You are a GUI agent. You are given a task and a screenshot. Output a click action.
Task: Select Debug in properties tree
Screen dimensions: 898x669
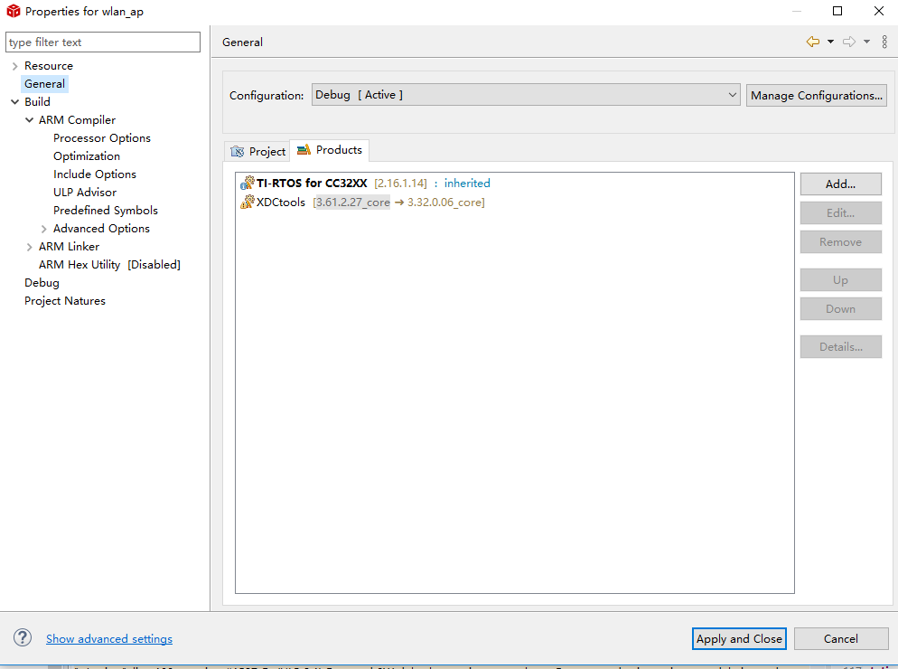point(42,283)
